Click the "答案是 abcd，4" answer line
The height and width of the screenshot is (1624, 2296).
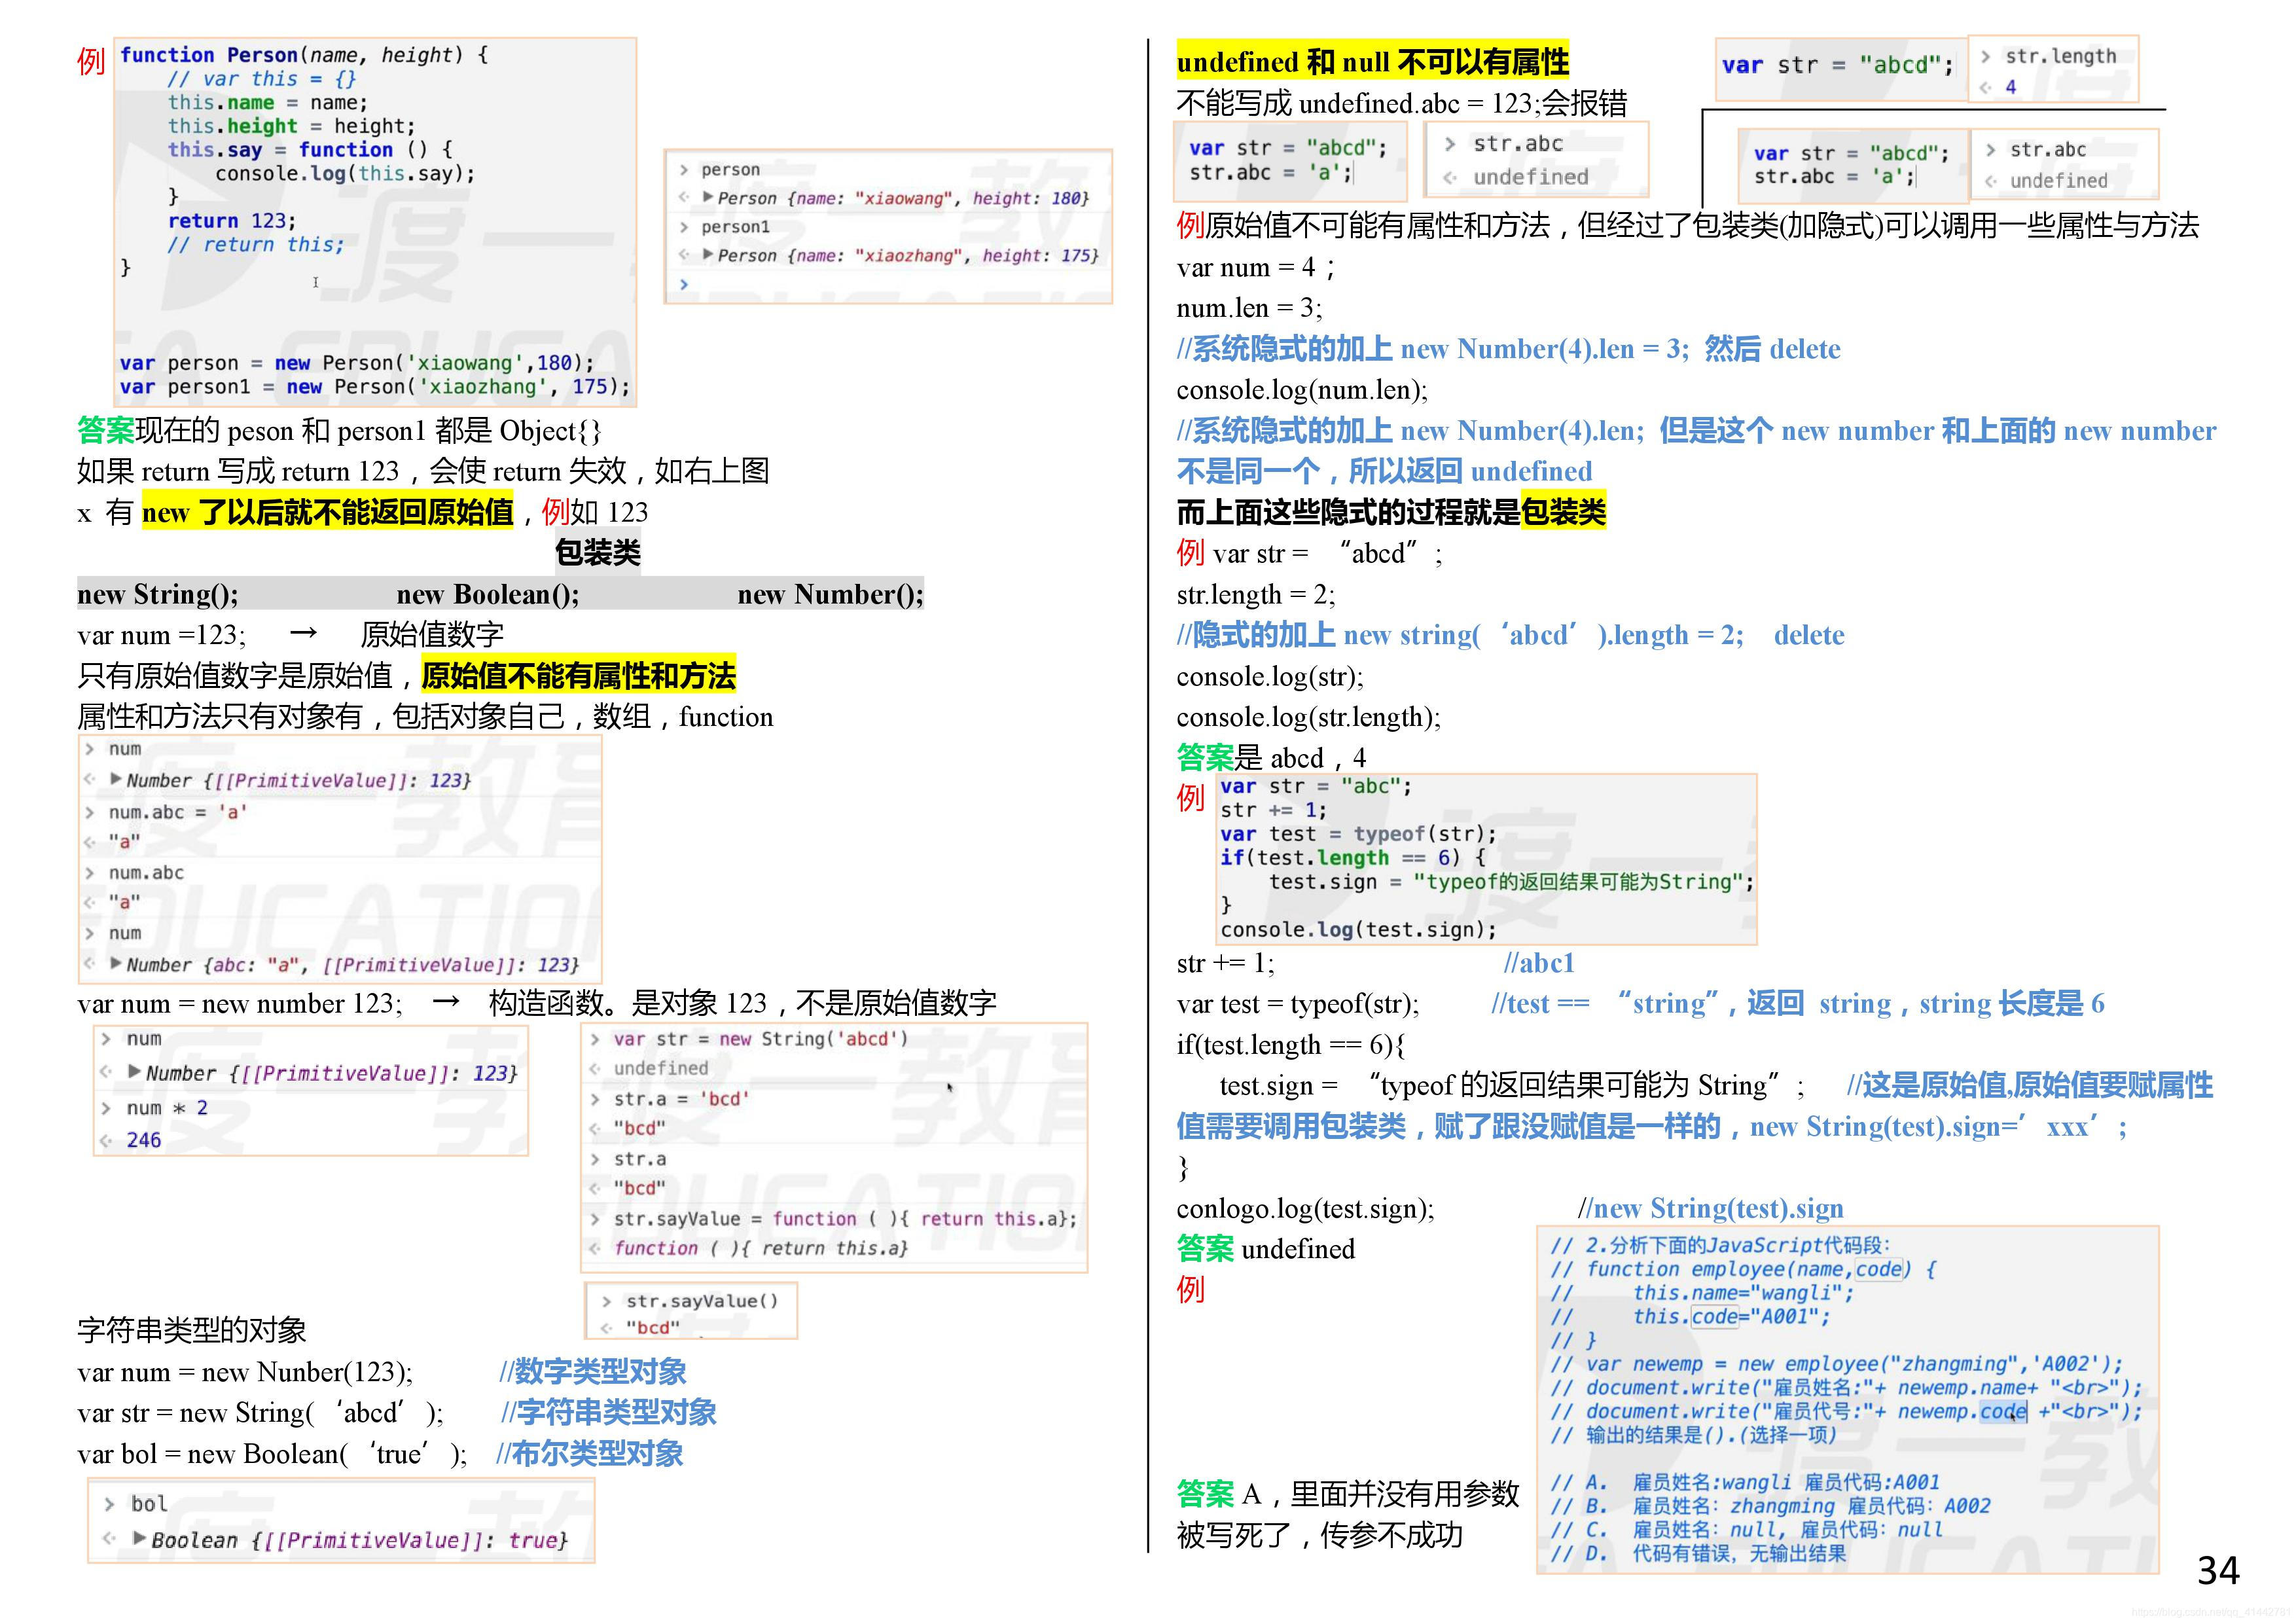coord(1271,758)
